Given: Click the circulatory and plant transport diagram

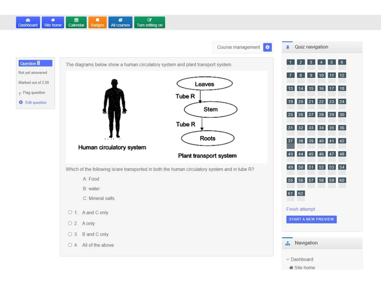Looking at the screenshot, I should pos(166,117).
